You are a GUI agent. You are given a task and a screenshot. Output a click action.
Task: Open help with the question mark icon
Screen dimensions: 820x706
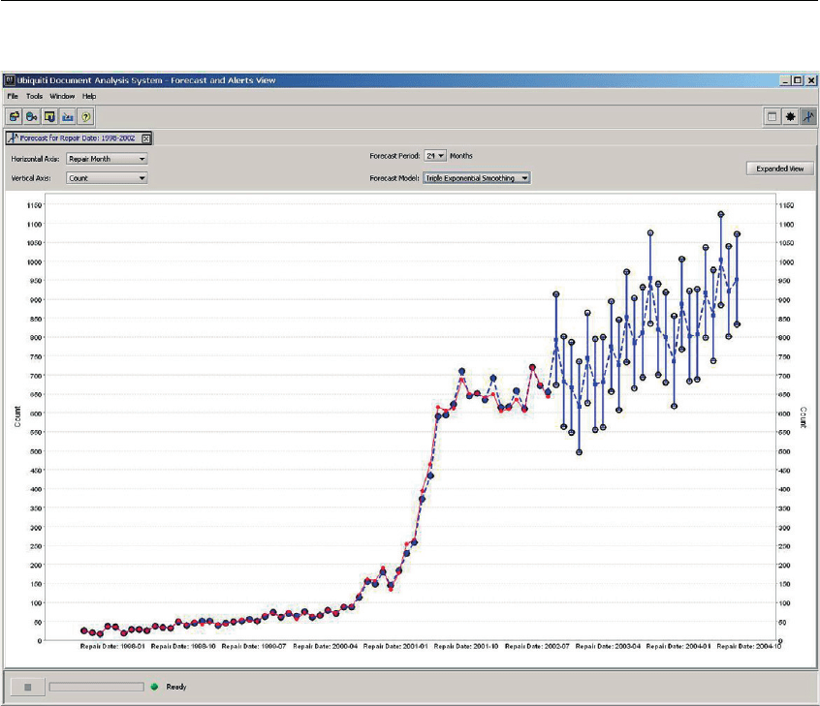click(84, 116)
